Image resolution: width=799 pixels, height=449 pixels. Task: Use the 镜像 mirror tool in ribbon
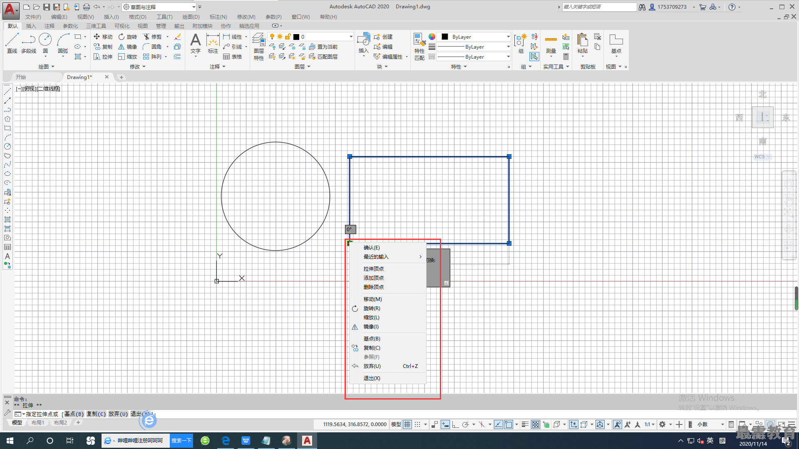(128, 47)
